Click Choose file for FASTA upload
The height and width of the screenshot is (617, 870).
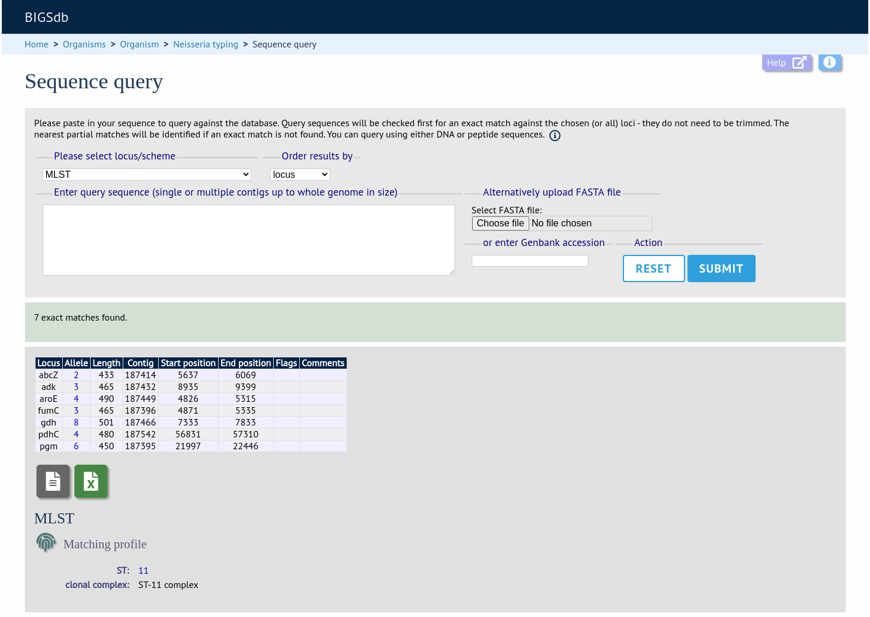(x=501, y=223)
